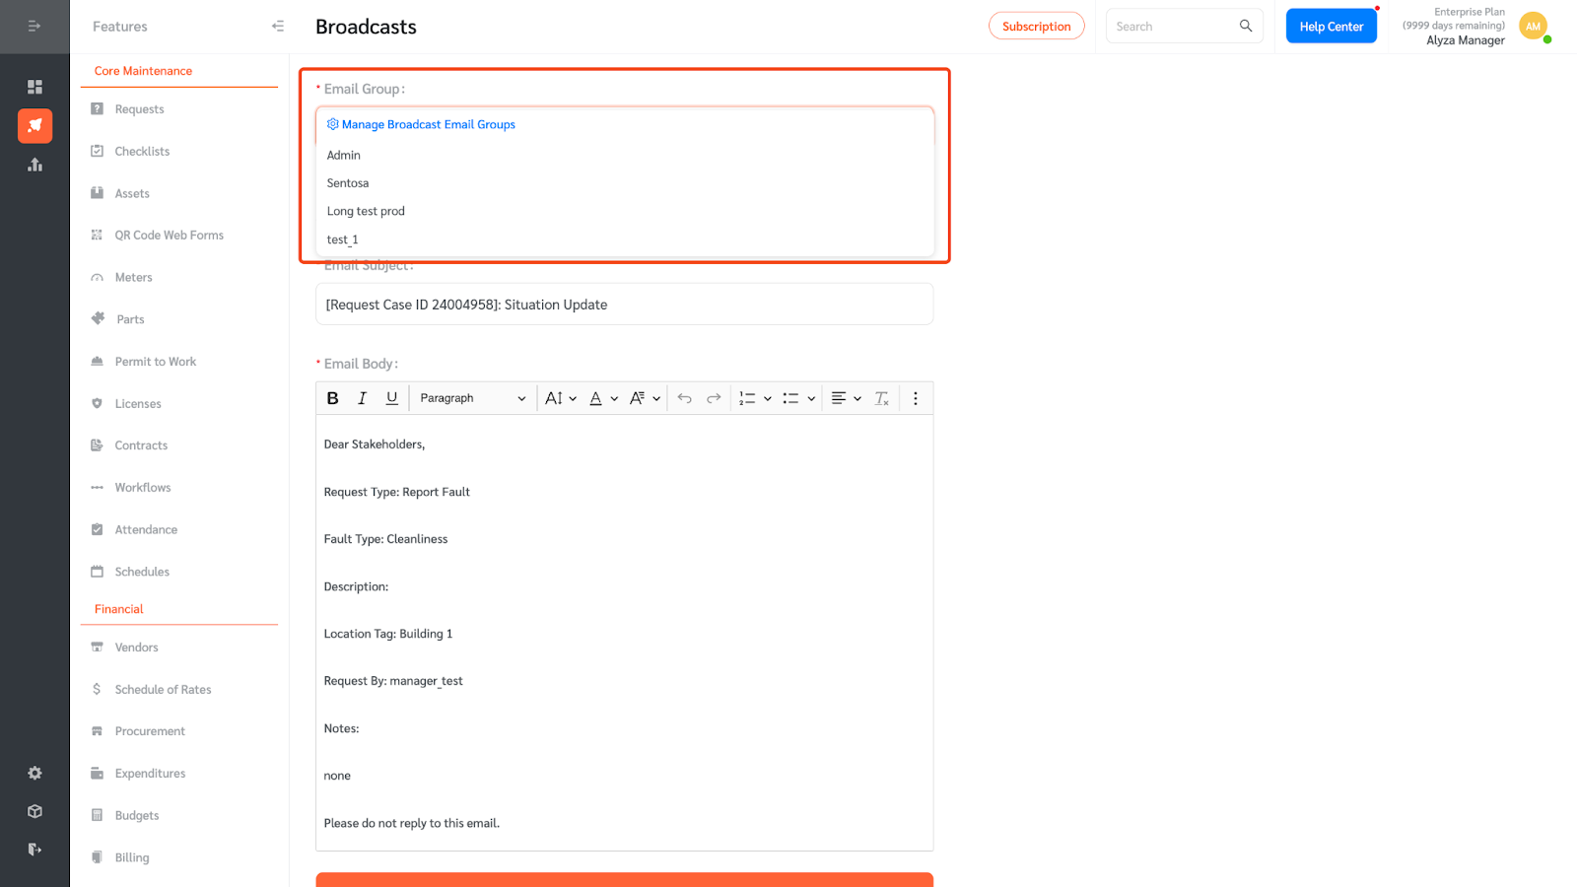This screenshot has width=1577, height=887.
Task: Collapse the Features sidebar panel
Action: coord(278,27)
